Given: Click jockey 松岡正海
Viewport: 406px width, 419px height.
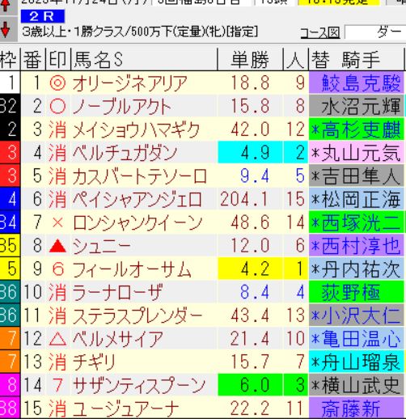Looking at the screenshot, I should tap(361, 200).
